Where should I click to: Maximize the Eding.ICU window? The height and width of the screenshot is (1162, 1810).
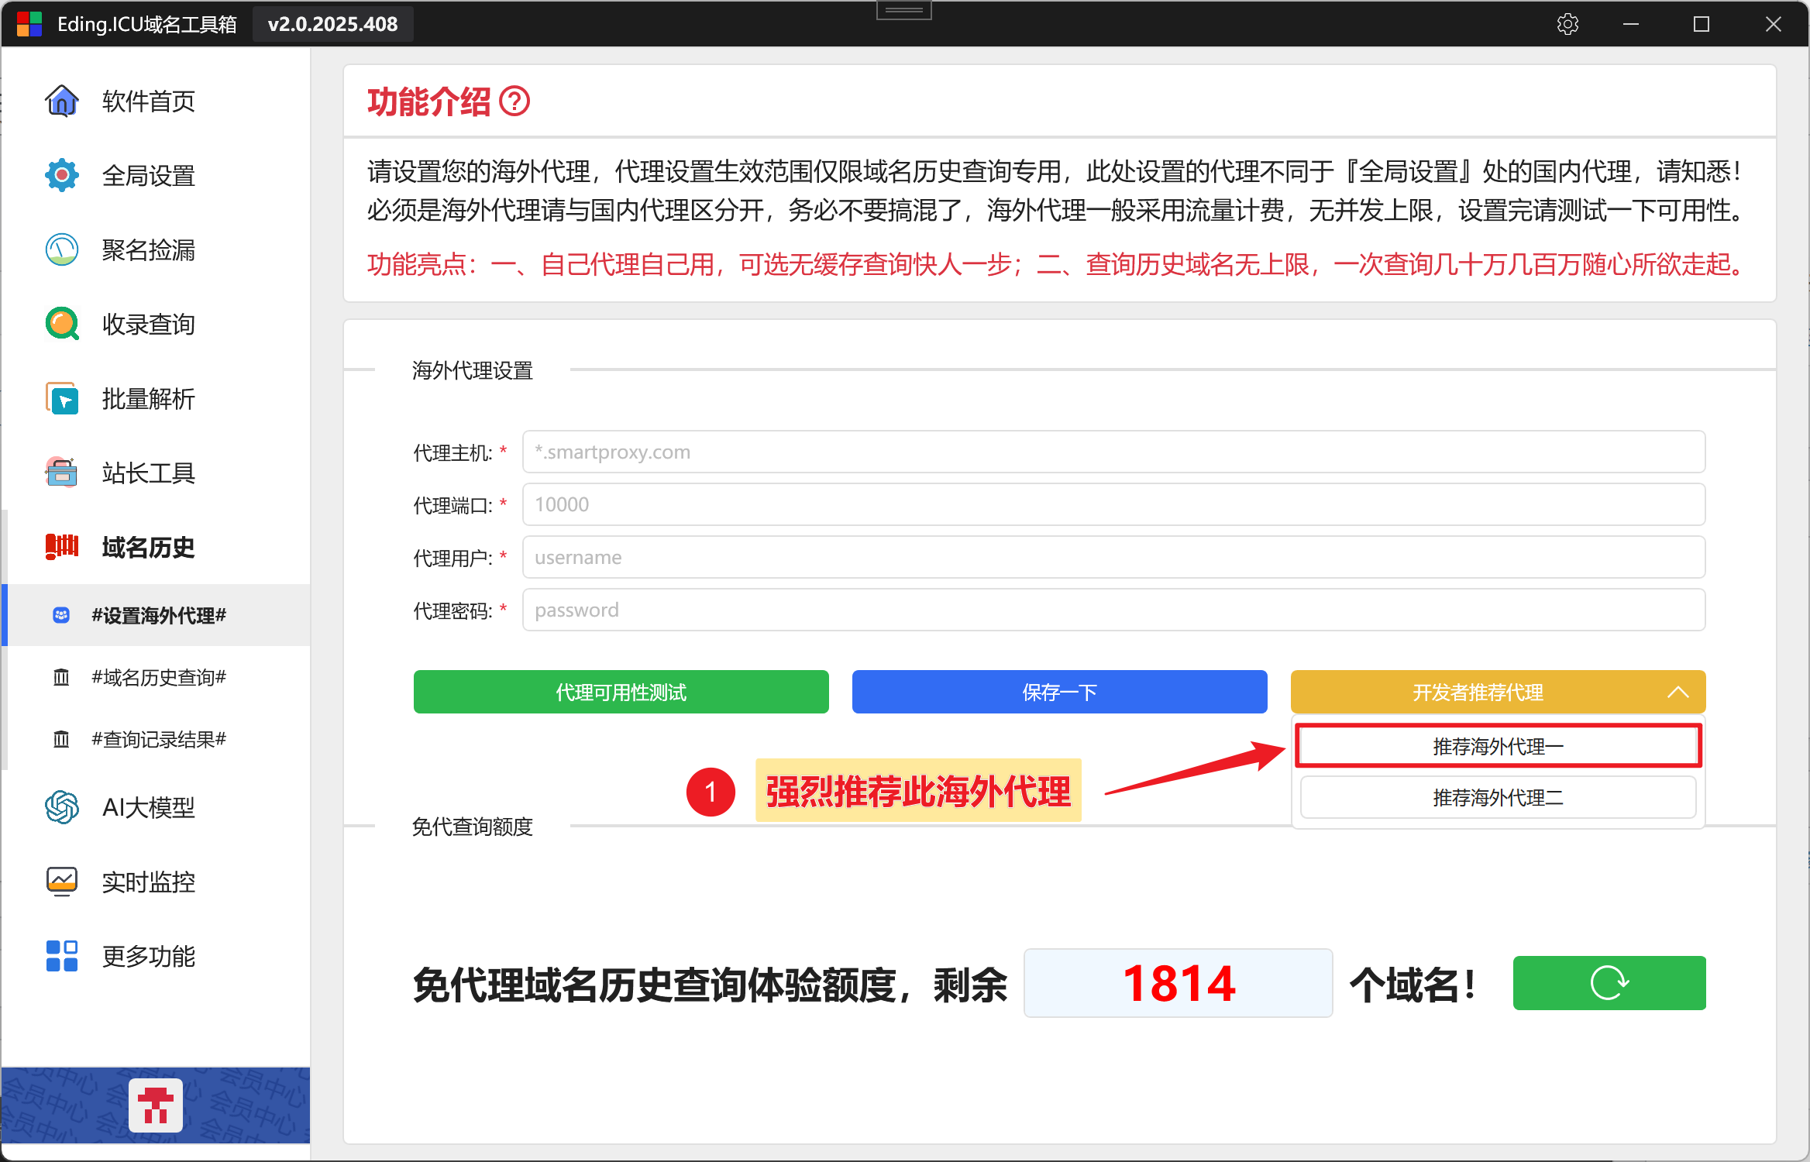click(x=1702, y=24)
